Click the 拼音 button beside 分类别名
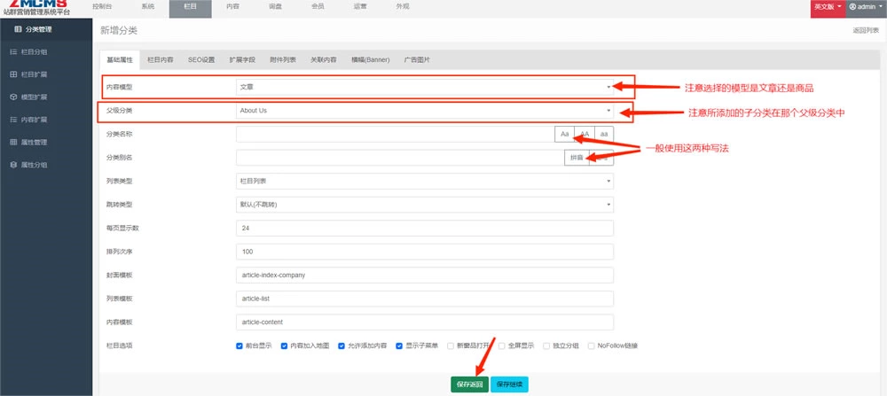 577,158
